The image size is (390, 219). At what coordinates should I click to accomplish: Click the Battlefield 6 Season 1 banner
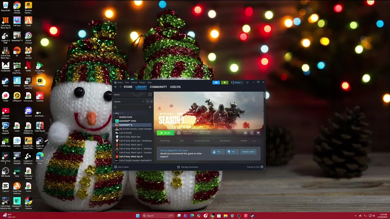click(209, 111)
